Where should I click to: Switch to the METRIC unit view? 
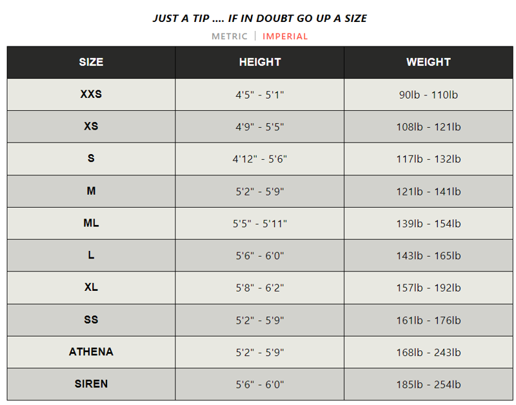(x=229, y=37)
